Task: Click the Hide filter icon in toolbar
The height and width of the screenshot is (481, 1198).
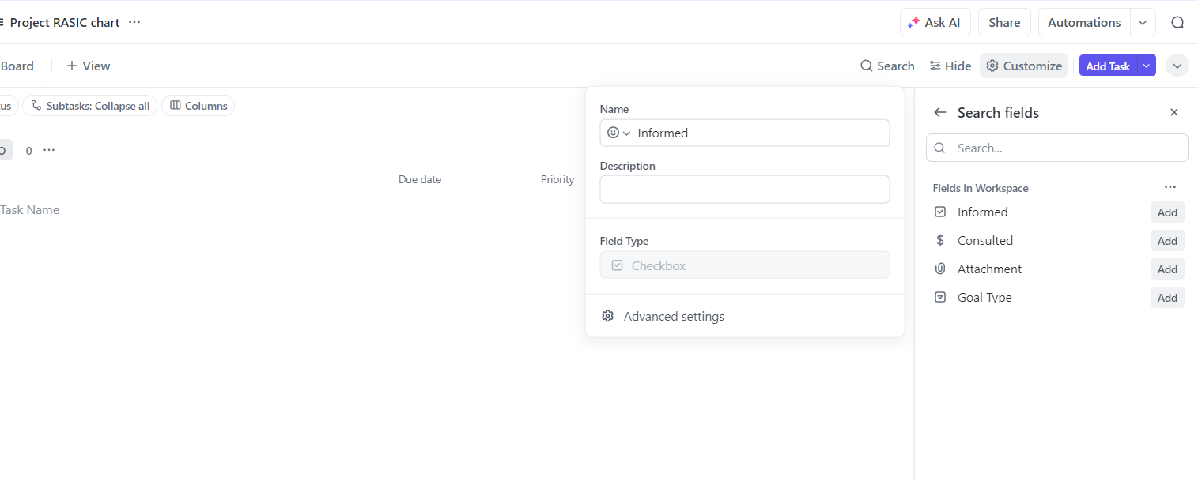Action: click(x=935, y=66)
